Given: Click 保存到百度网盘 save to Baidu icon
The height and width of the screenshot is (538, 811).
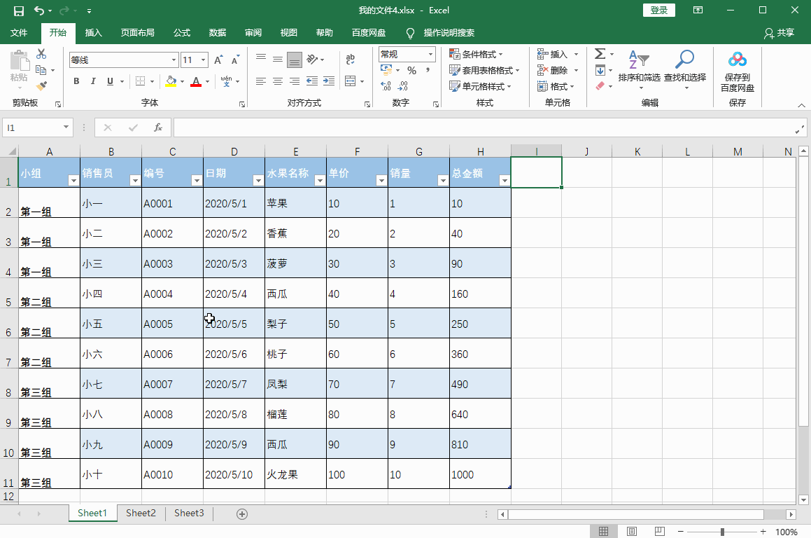Looking at the screenshot, I should click(738, 72).
